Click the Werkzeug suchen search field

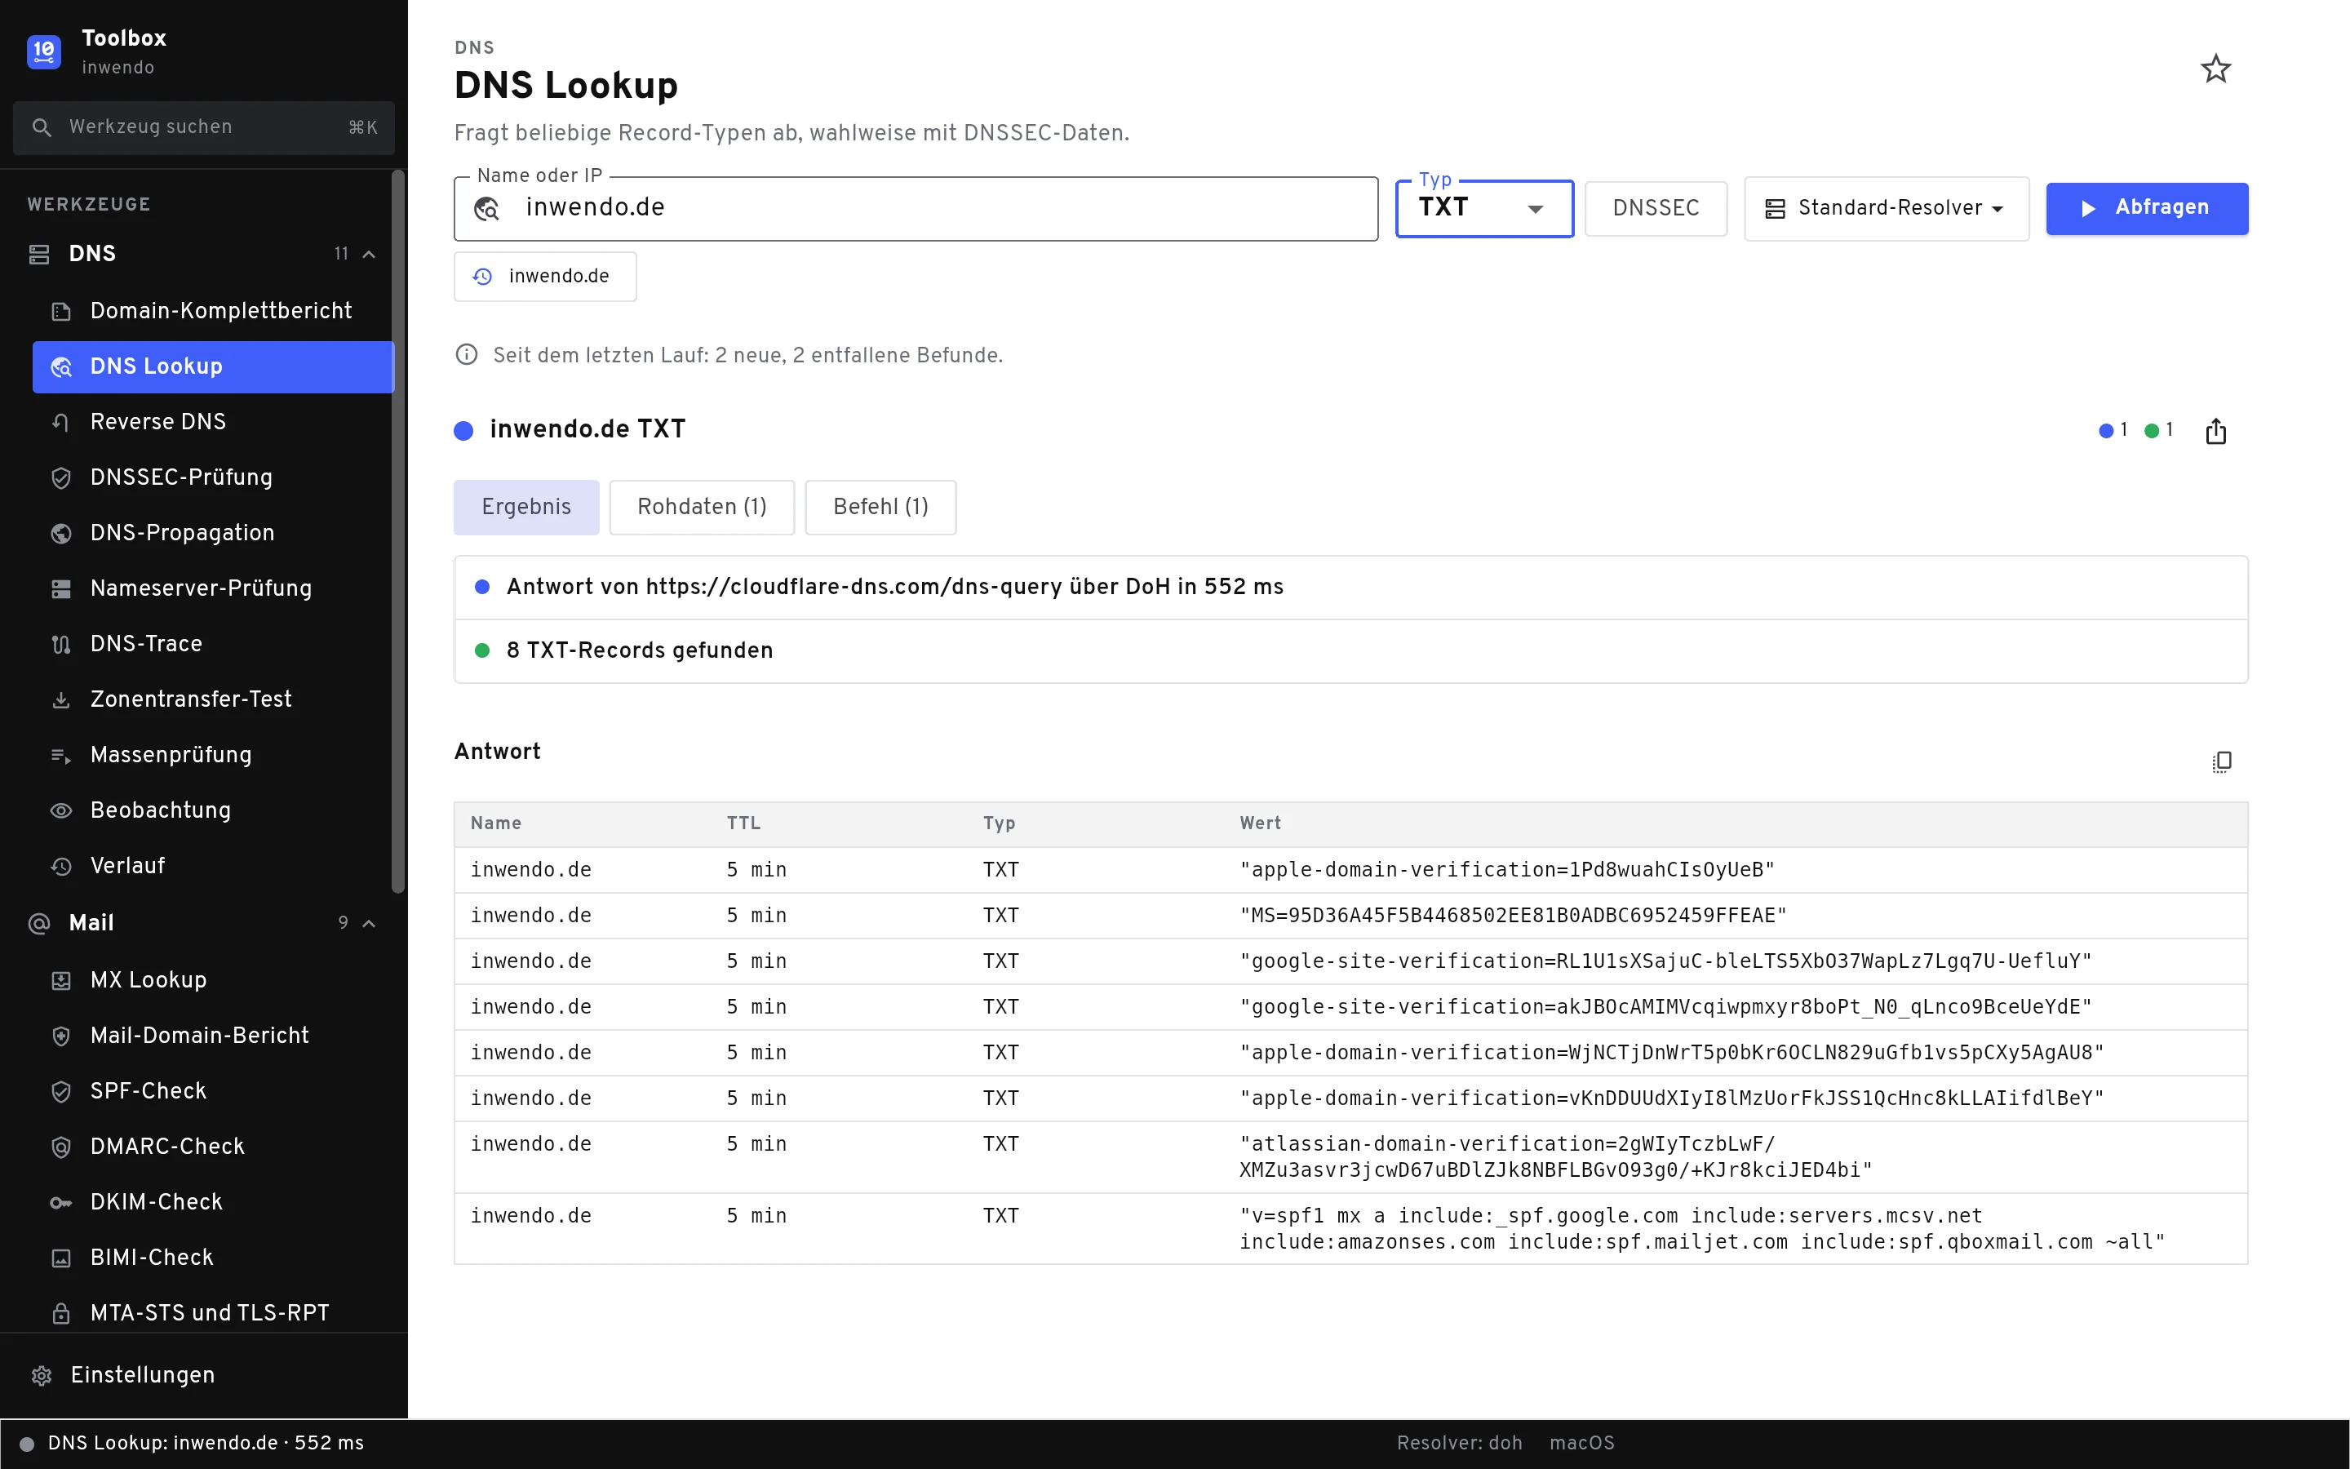point(204,127)
